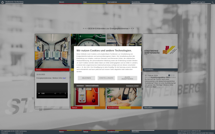Mute the video player volume

point(55,93)
